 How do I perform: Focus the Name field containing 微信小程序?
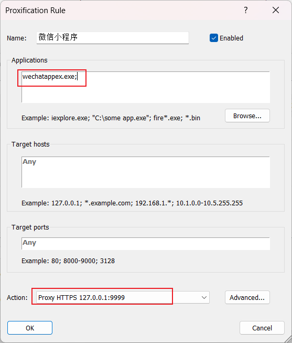click(x=113, y=38)
